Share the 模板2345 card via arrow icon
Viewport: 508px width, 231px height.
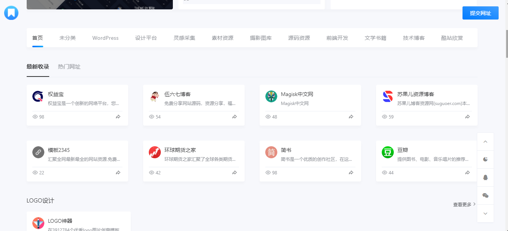[x=118, y=172]
